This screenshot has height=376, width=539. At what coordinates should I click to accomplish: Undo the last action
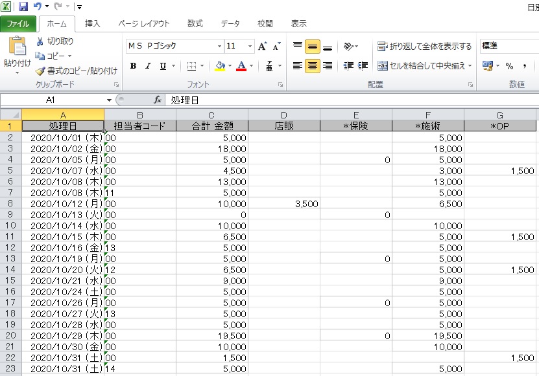point(38,6)
